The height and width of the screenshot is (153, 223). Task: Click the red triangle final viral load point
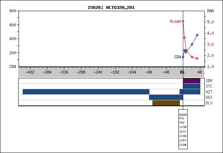coord(197,59)
